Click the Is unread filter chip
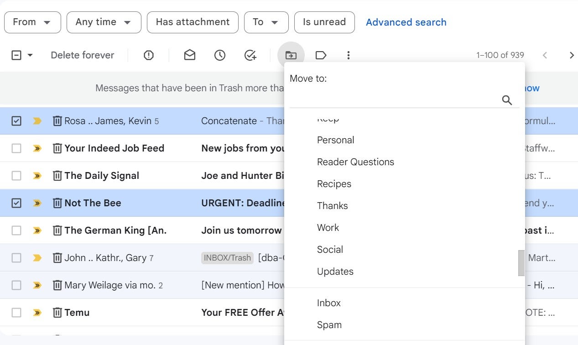Viewport: 578px width, 345px height. [x=324, y=22]
